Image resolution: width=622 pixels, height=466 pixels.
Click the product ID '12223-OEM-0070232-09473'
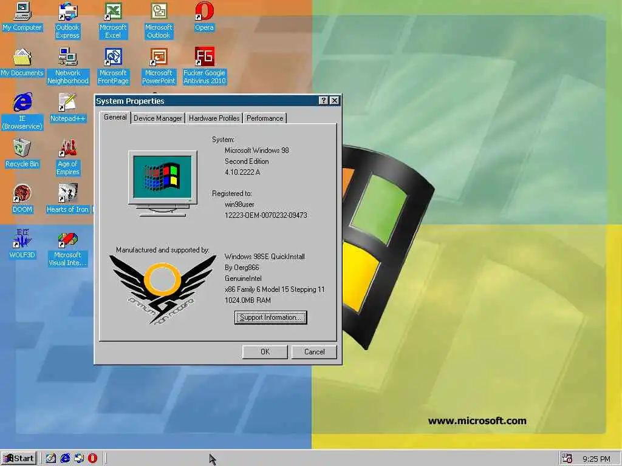tap(266, 215)
